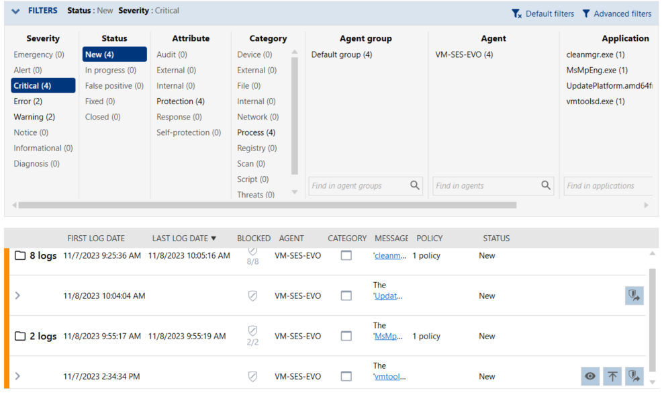
Task: Expand the 11/7/2023 2:34:34 PM log row
Action: tap(17, 376)
